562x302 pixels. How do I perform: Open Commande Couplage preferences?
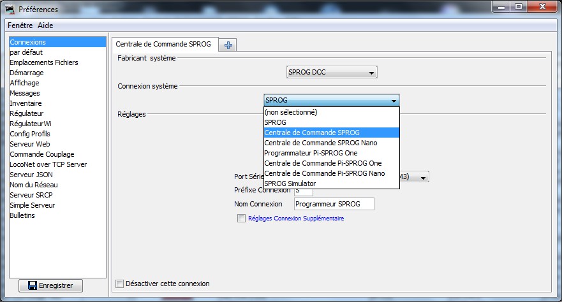57,154
